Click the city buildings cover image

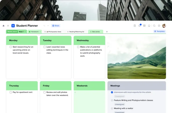[86, 10]
